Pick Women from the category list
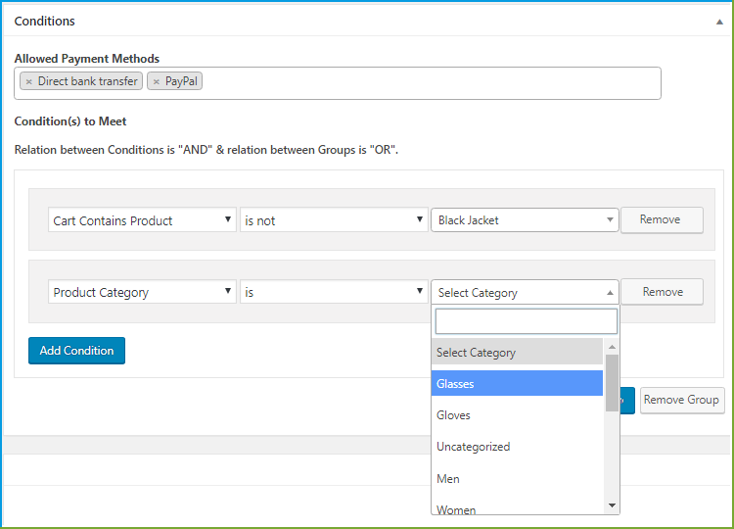Viewport: 734px width, 529px height. pyautogui.click(x=517, y=508)
